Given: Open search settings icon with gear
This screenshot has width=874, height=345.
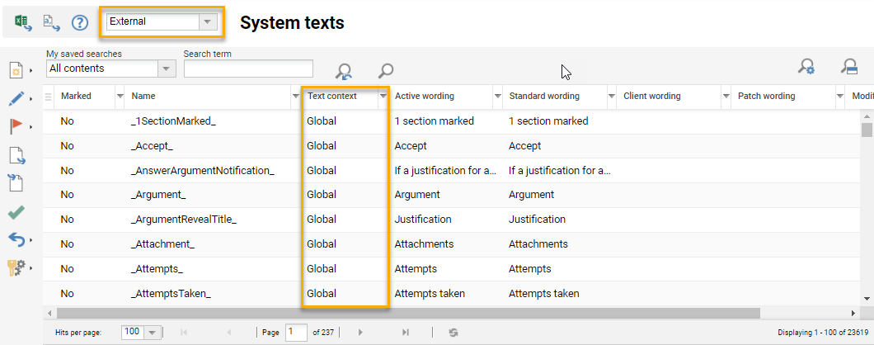Looking at the screenshot, I should 806,68.
